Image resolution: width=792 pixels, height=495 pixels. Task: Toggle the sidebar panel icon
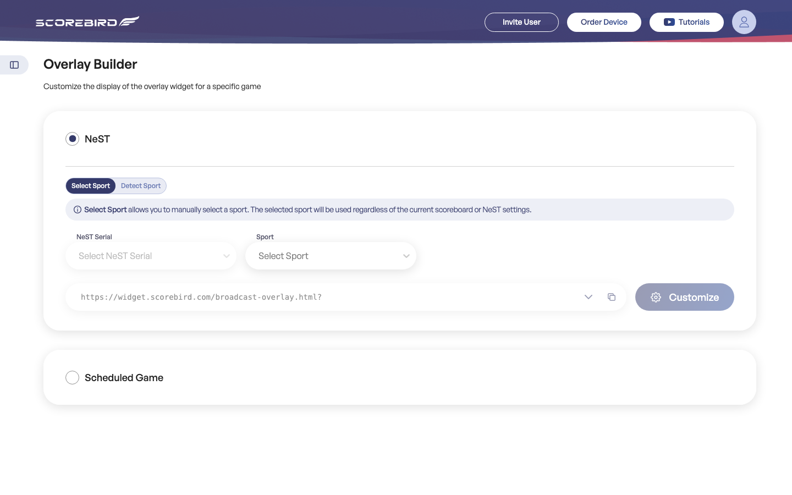[14, 65]
